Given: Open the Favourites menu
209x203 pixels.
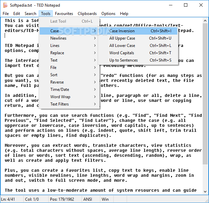Looking at the screenshot, I should 64,14.
